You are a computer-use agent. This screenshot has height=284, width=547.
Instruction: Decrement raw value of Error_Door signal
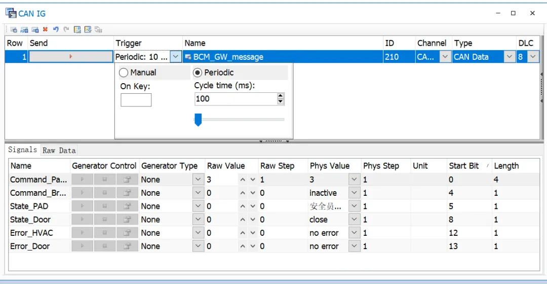(253, 246)
